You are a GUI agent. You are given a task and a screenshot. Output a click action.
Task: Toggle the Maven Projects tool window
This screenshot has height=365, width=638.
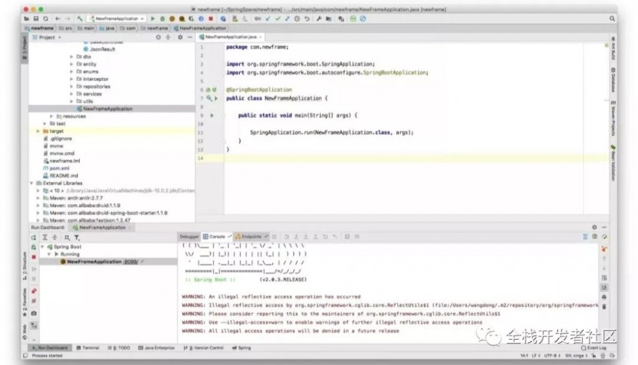pyautogui.click(x=612, y=119)
